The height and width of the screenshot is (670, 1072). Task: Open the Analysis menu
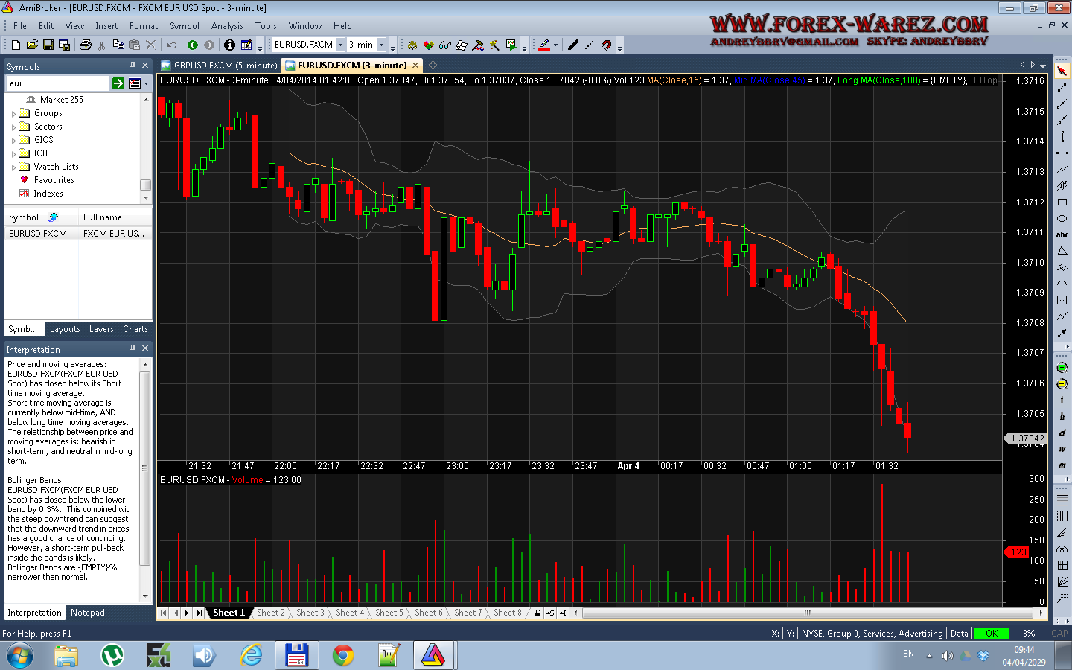coord(227,25)
